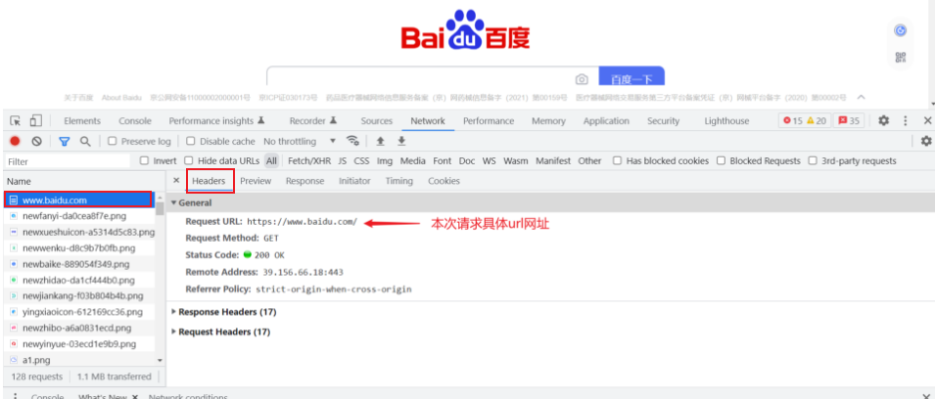935x399 pixels.
Task: Open the Initiator sub-tab
Action: 354,181
